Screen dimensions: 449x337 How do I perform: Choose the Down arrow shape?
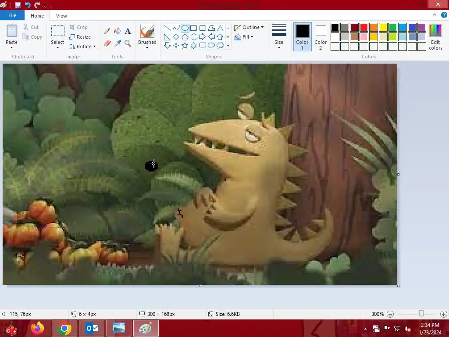167,45
